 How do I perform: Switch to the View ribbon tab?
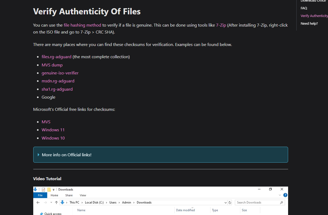click(83, 195)
